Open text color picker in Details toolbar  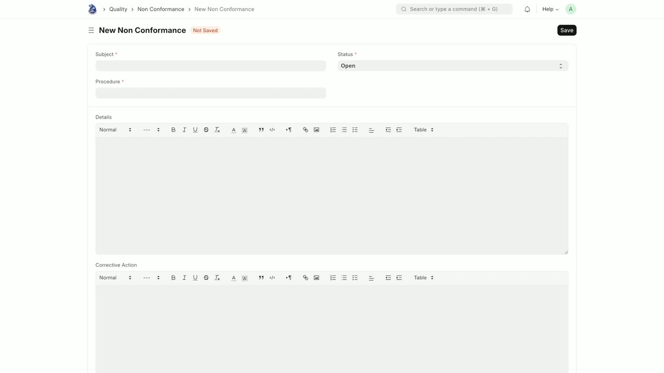tap(233, 130)
